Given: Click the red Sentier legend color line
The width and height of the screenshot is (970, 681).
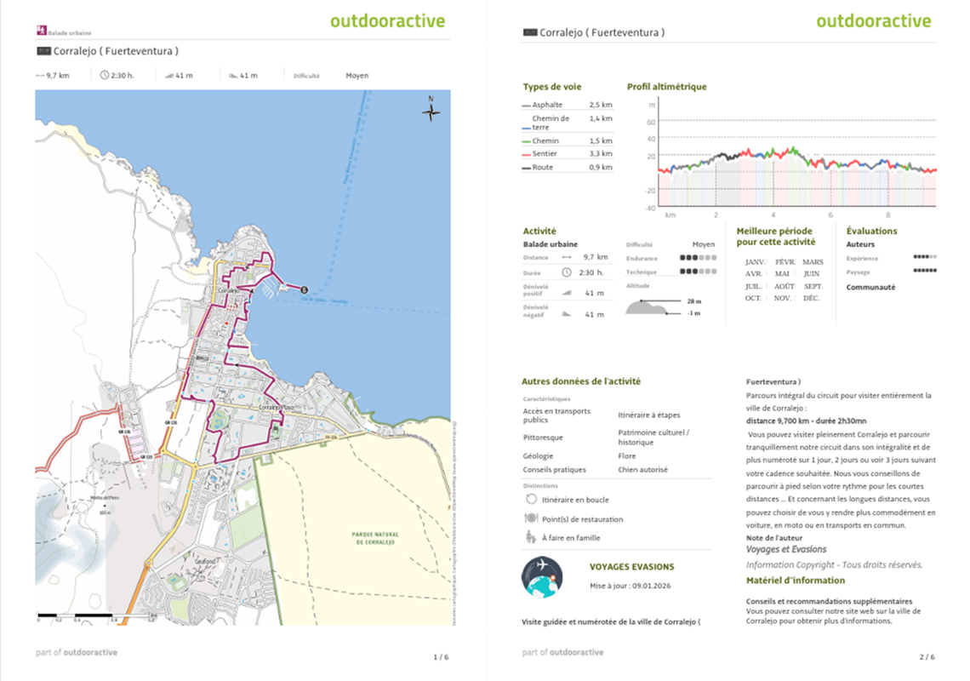Looking at the screenshot, I should (x=527, y=154).
